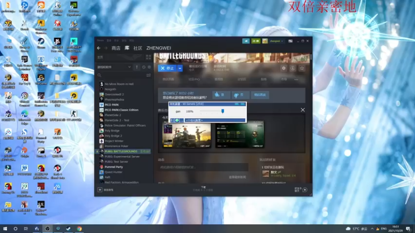
Task: Click the 停止 stop game button
Action: (168, 68)
